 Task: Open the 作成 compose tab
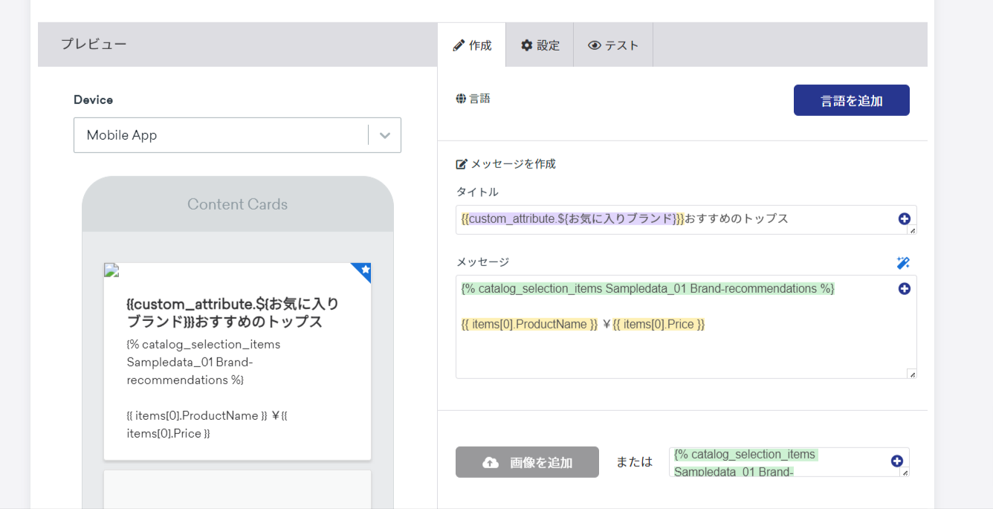472,45
